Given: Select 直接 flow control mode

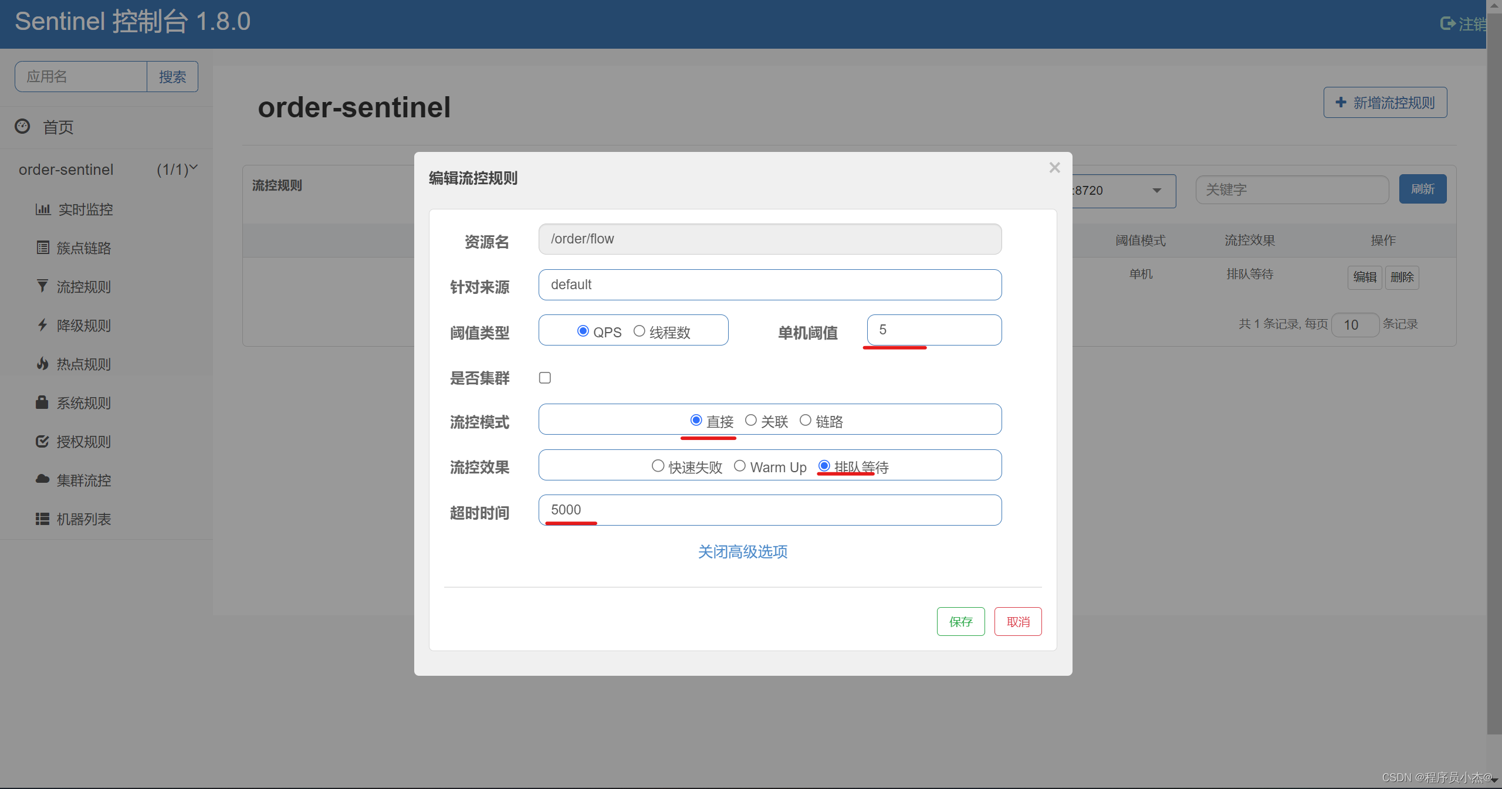Looking at the screenshot, I should [696, 420].
